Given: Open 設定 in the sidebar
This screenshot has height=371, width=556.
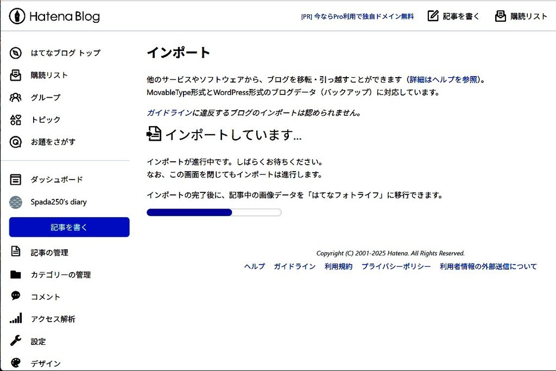Looking at the screenshot, I should point(38,342).
